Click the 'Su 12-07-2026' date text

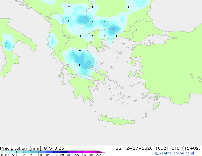coord(134,148)
